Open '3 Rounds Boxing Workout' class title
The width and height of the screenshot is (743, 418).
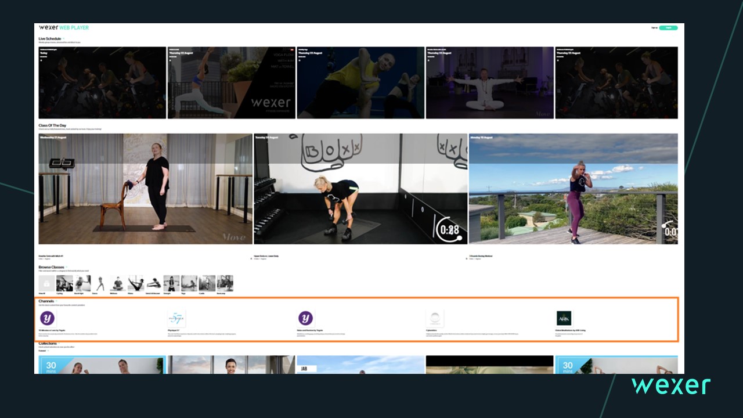pos(481,255)
